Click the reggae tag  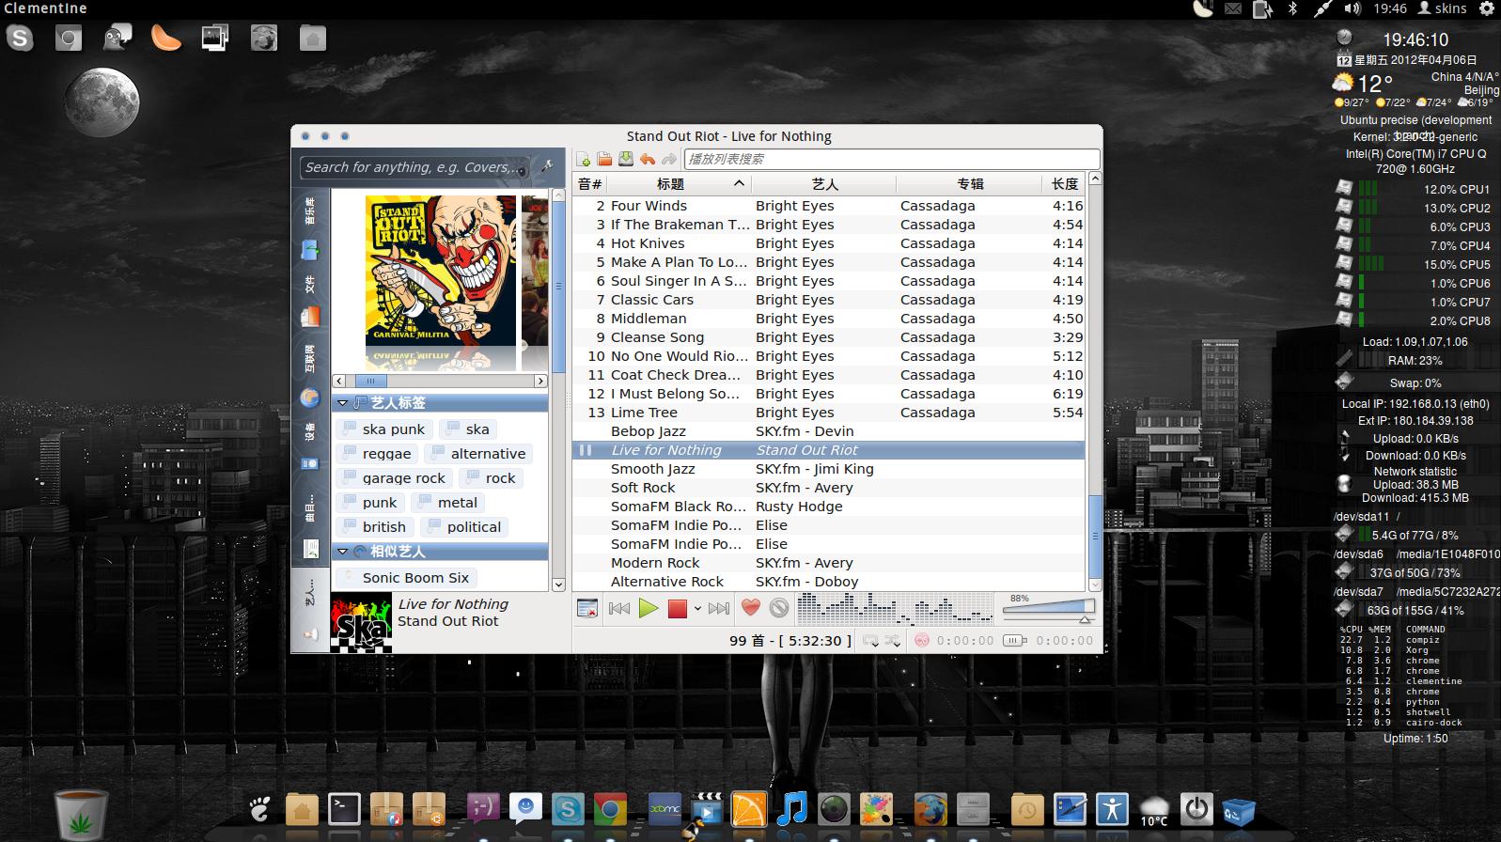pos(376,453)
